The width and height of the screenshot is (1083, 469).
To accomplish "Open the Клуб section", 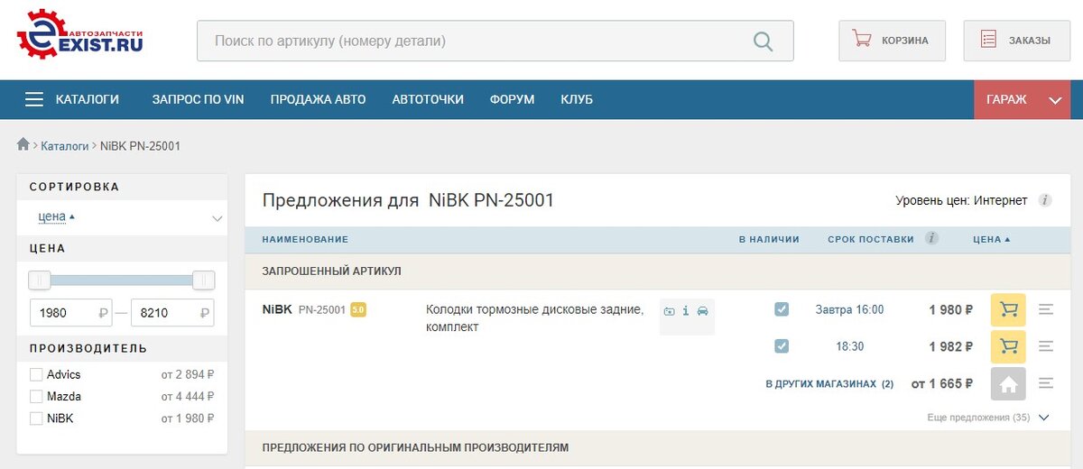I will click(x=577, y=99).
